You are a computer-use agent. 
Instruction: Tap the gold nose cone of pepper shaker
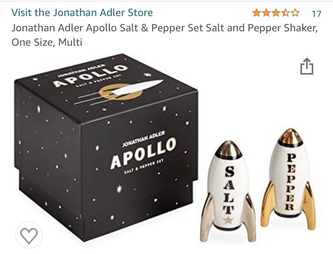pyautogui.click(x=290, y=137)
